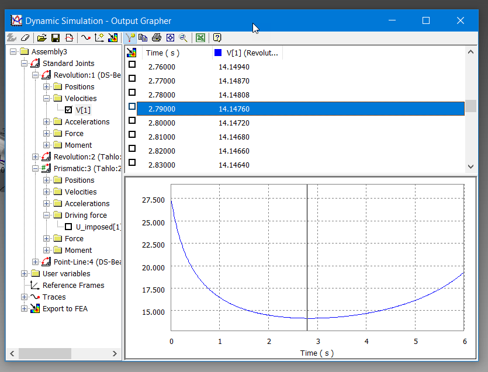Check the box for time 2.78000

(132, 92)
